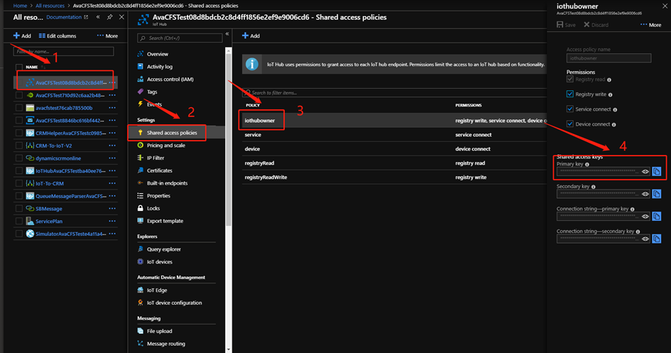Pin the All resources panel
Viewport: 671px width, 353px height.
pos(110,17)
